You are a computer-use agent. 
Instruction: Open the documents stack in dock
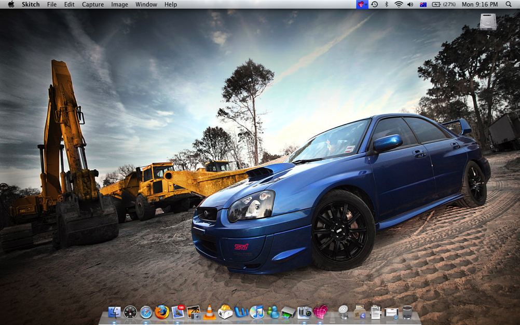(375, 312)
